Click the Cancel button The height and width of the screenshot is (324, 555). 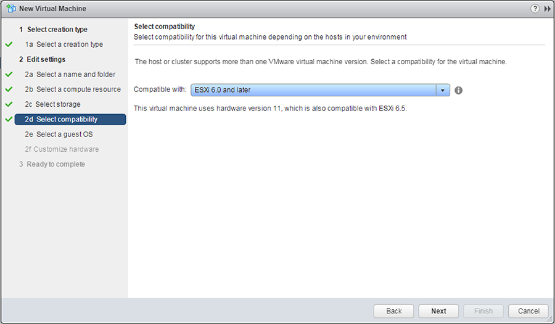pos(528,311)
